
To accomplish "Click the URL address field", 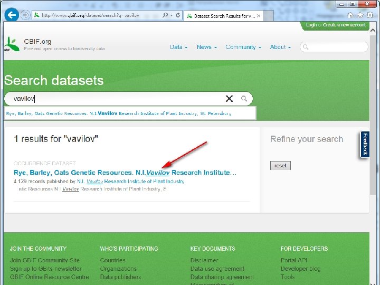I will [97, 15].
